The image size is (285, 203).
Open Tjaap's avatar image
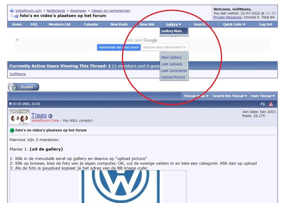pos(20,117)
